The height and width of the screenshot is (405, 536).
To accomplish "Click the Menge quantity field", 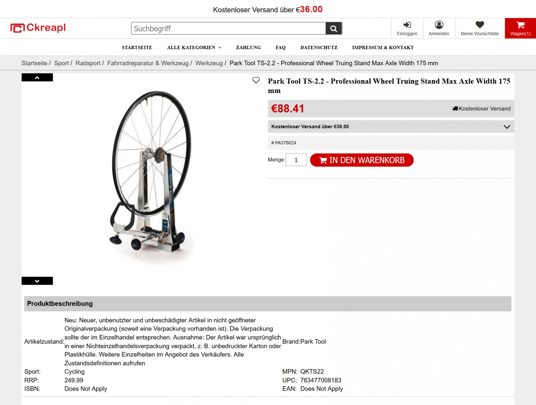I will pyautogui.click(x=296, y=160).
